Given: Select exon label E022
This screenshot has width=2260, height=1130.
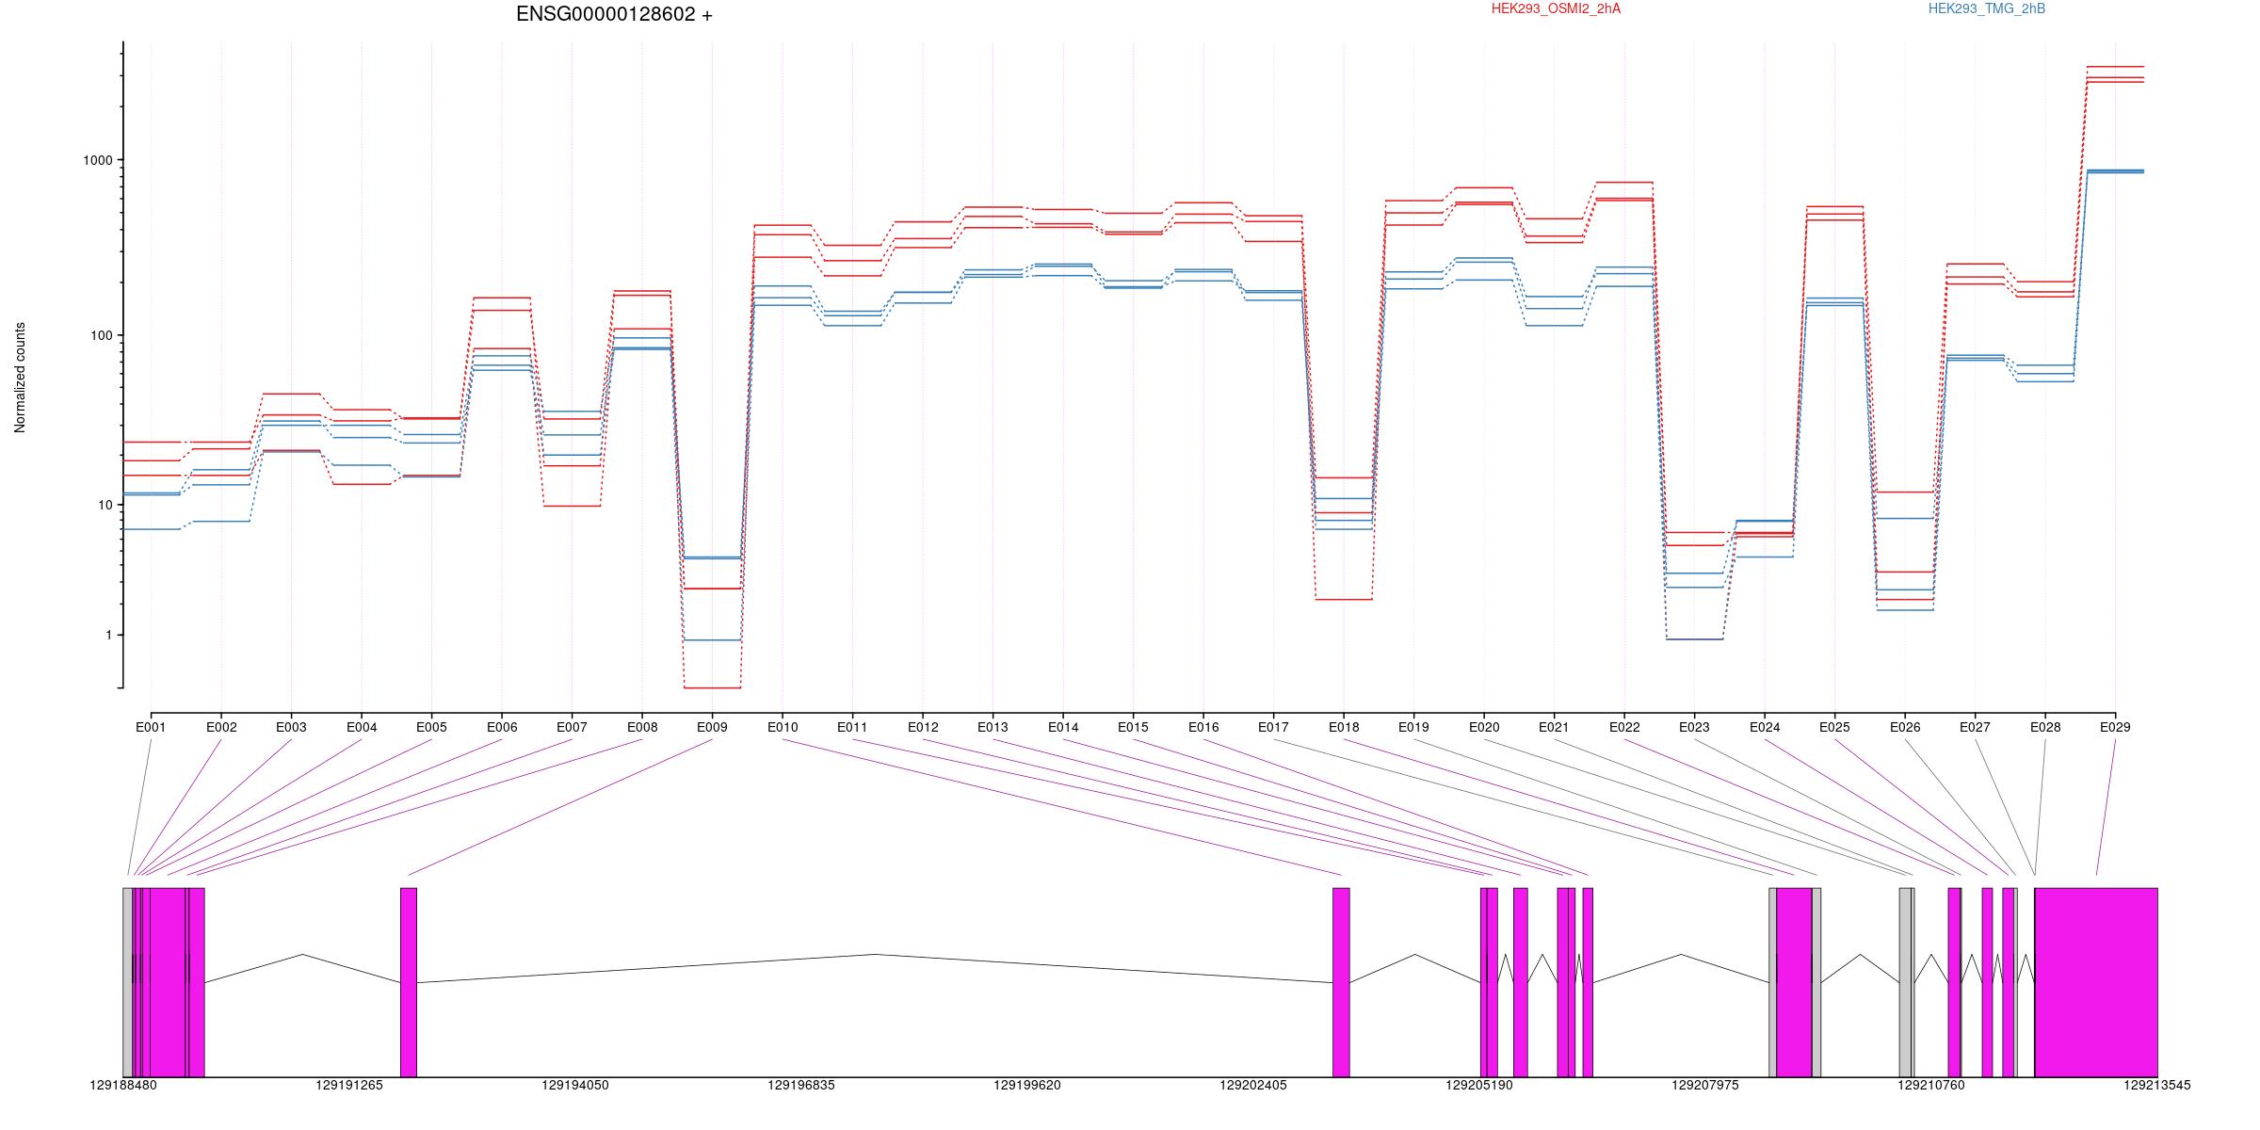Looking at the screenshot, I should [1624, 727].
